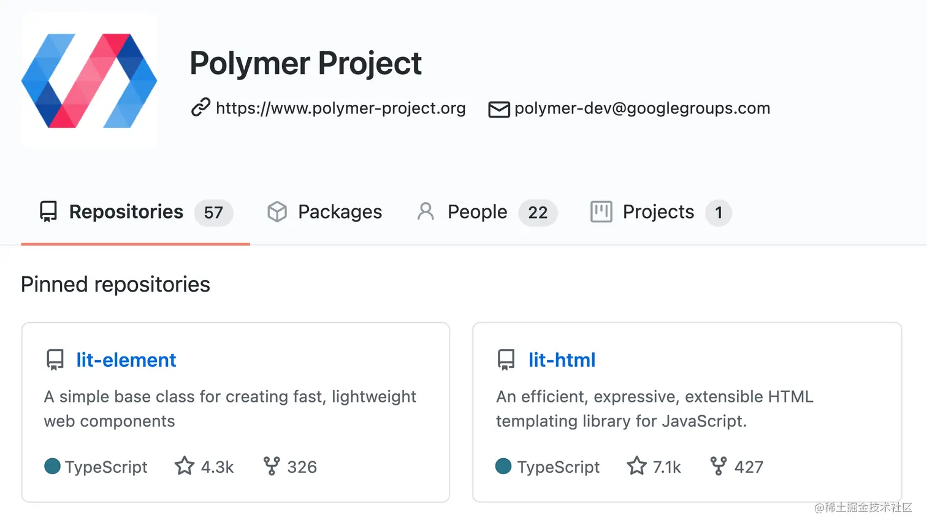Image resolution: width=927 pixels, height=528 pixels.
Task: Click the repo icon beside lit-html
Action: click(x=506, y=360)
